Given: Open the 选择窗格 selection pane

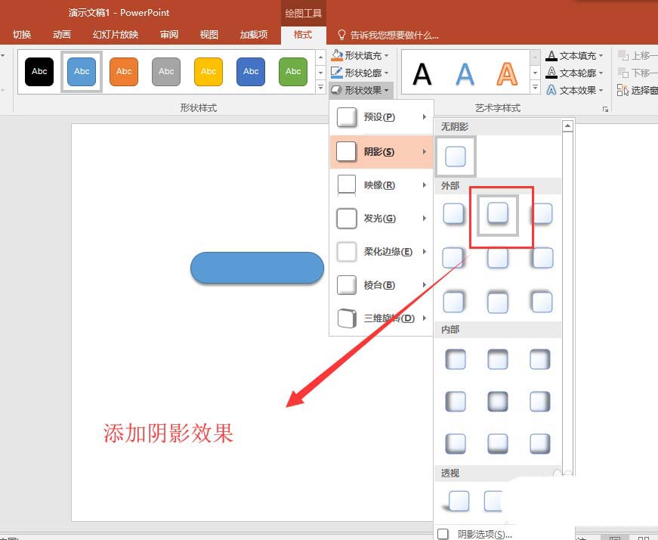Looking at the screenshot, I should [637, 90].
